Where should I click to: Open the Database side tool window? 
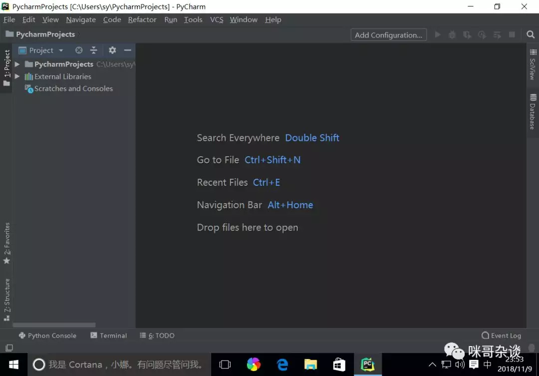533,111
